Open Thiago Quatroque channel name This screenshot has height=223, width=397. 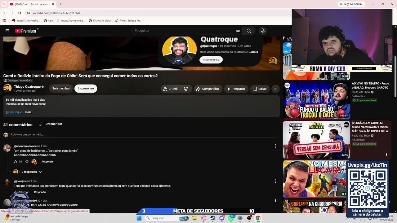(27, 87)
